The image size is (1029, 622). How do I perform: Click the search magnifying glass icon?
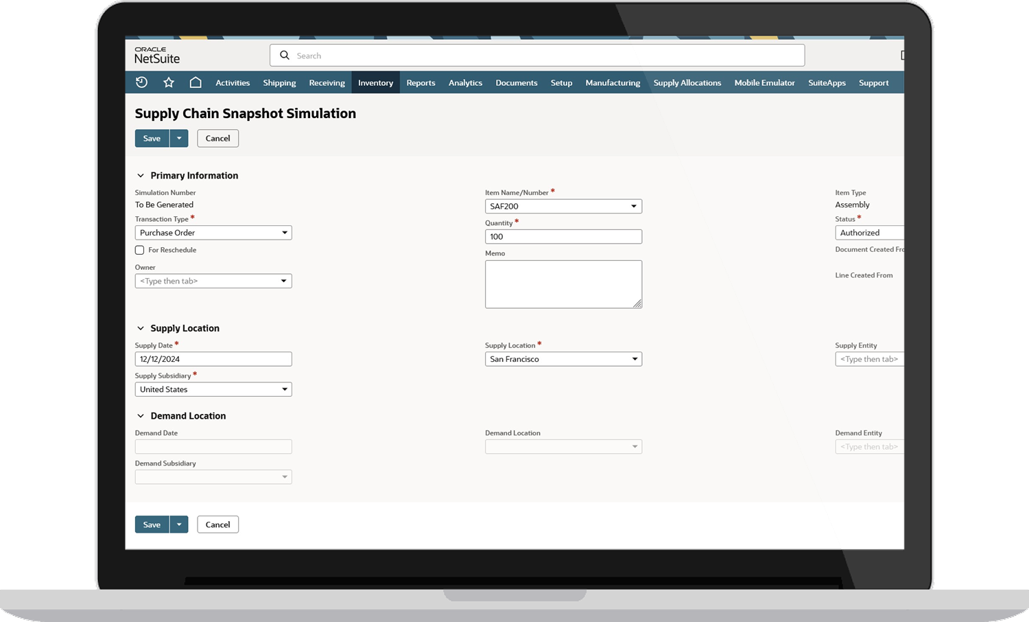(x=285, y=55)
